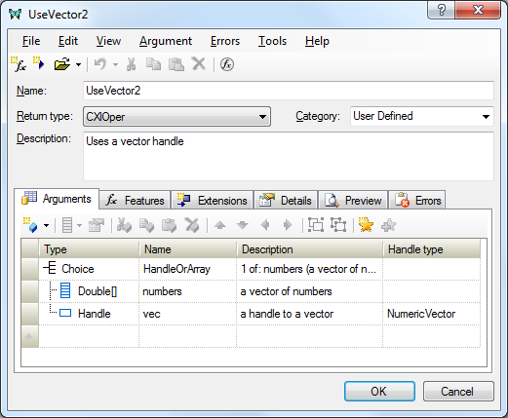Image resolution: width=508 pixels, height=418 pixels.
Task: Collapse the Choice tree node
Action: 50,269
